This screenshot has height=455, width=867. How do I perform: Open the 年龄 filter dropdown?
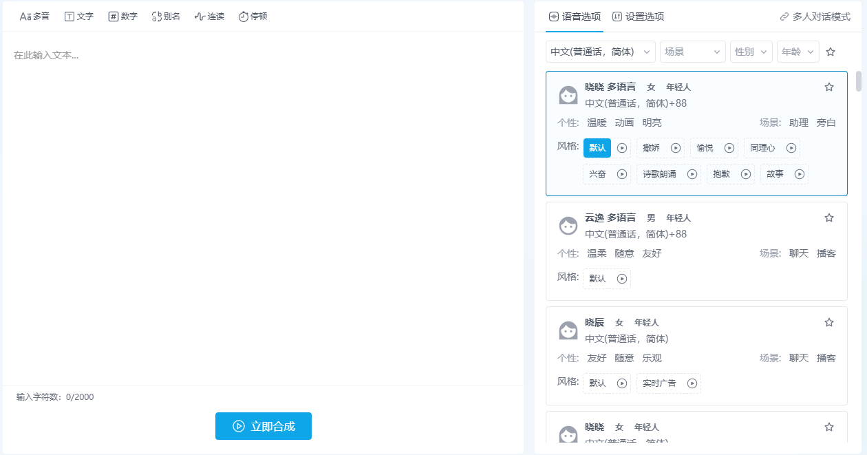[x=798, y=52]
